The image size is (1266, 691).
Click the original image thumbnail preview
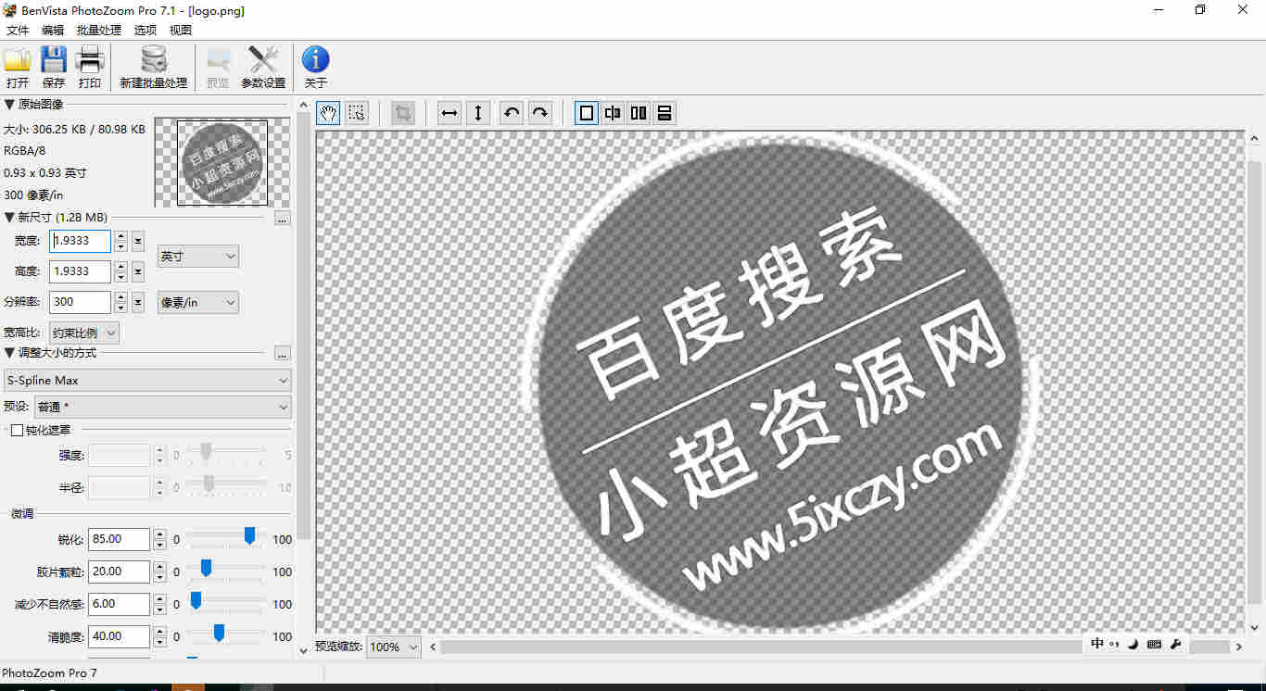(x=222, y=162)
